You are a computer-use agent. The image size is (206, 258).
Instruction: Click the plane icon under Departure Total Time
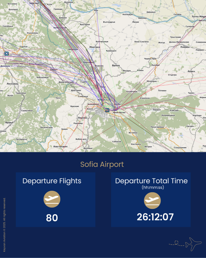click(152, 201)
